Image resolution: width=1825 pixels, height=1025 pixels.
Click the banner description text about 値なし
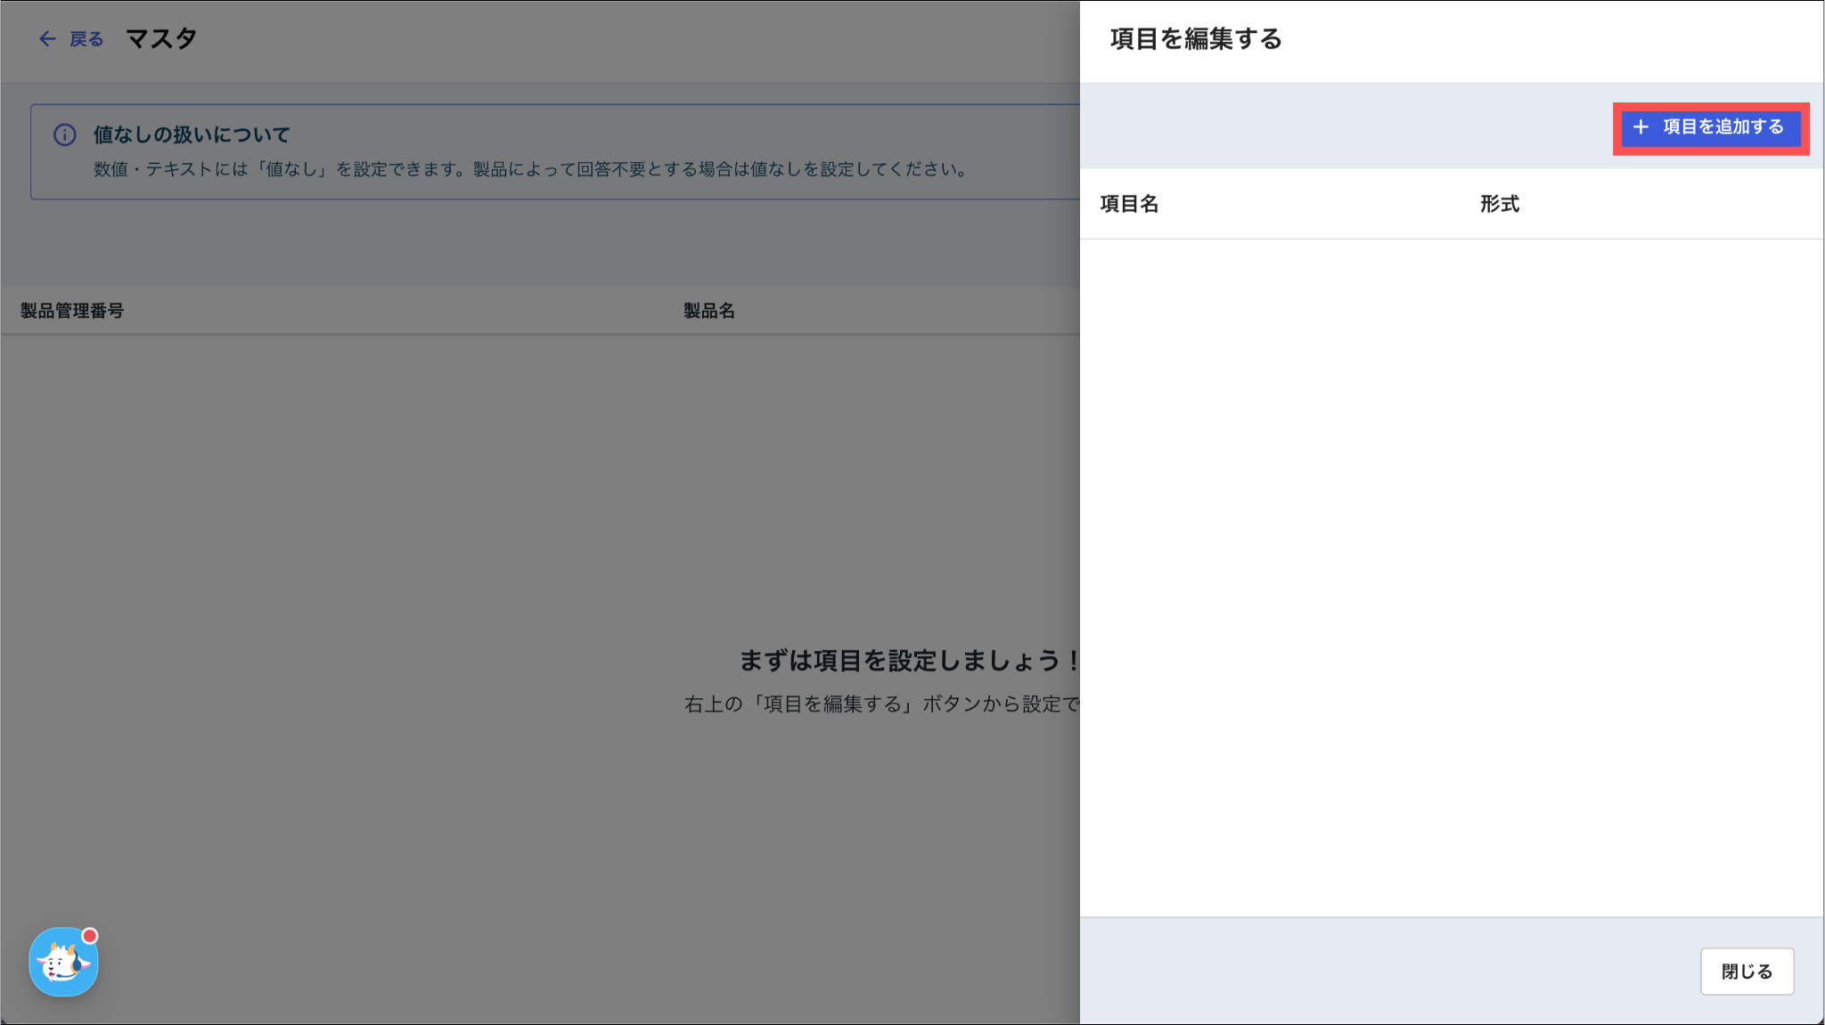tap(532, 169)
